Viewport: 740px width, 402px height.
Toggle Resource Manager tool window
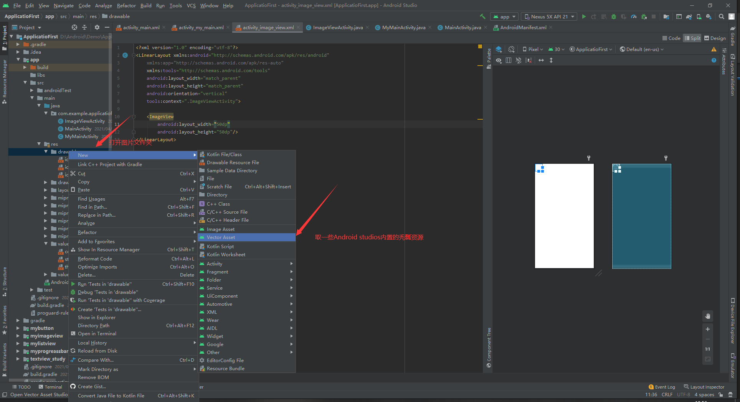point(4,82)
